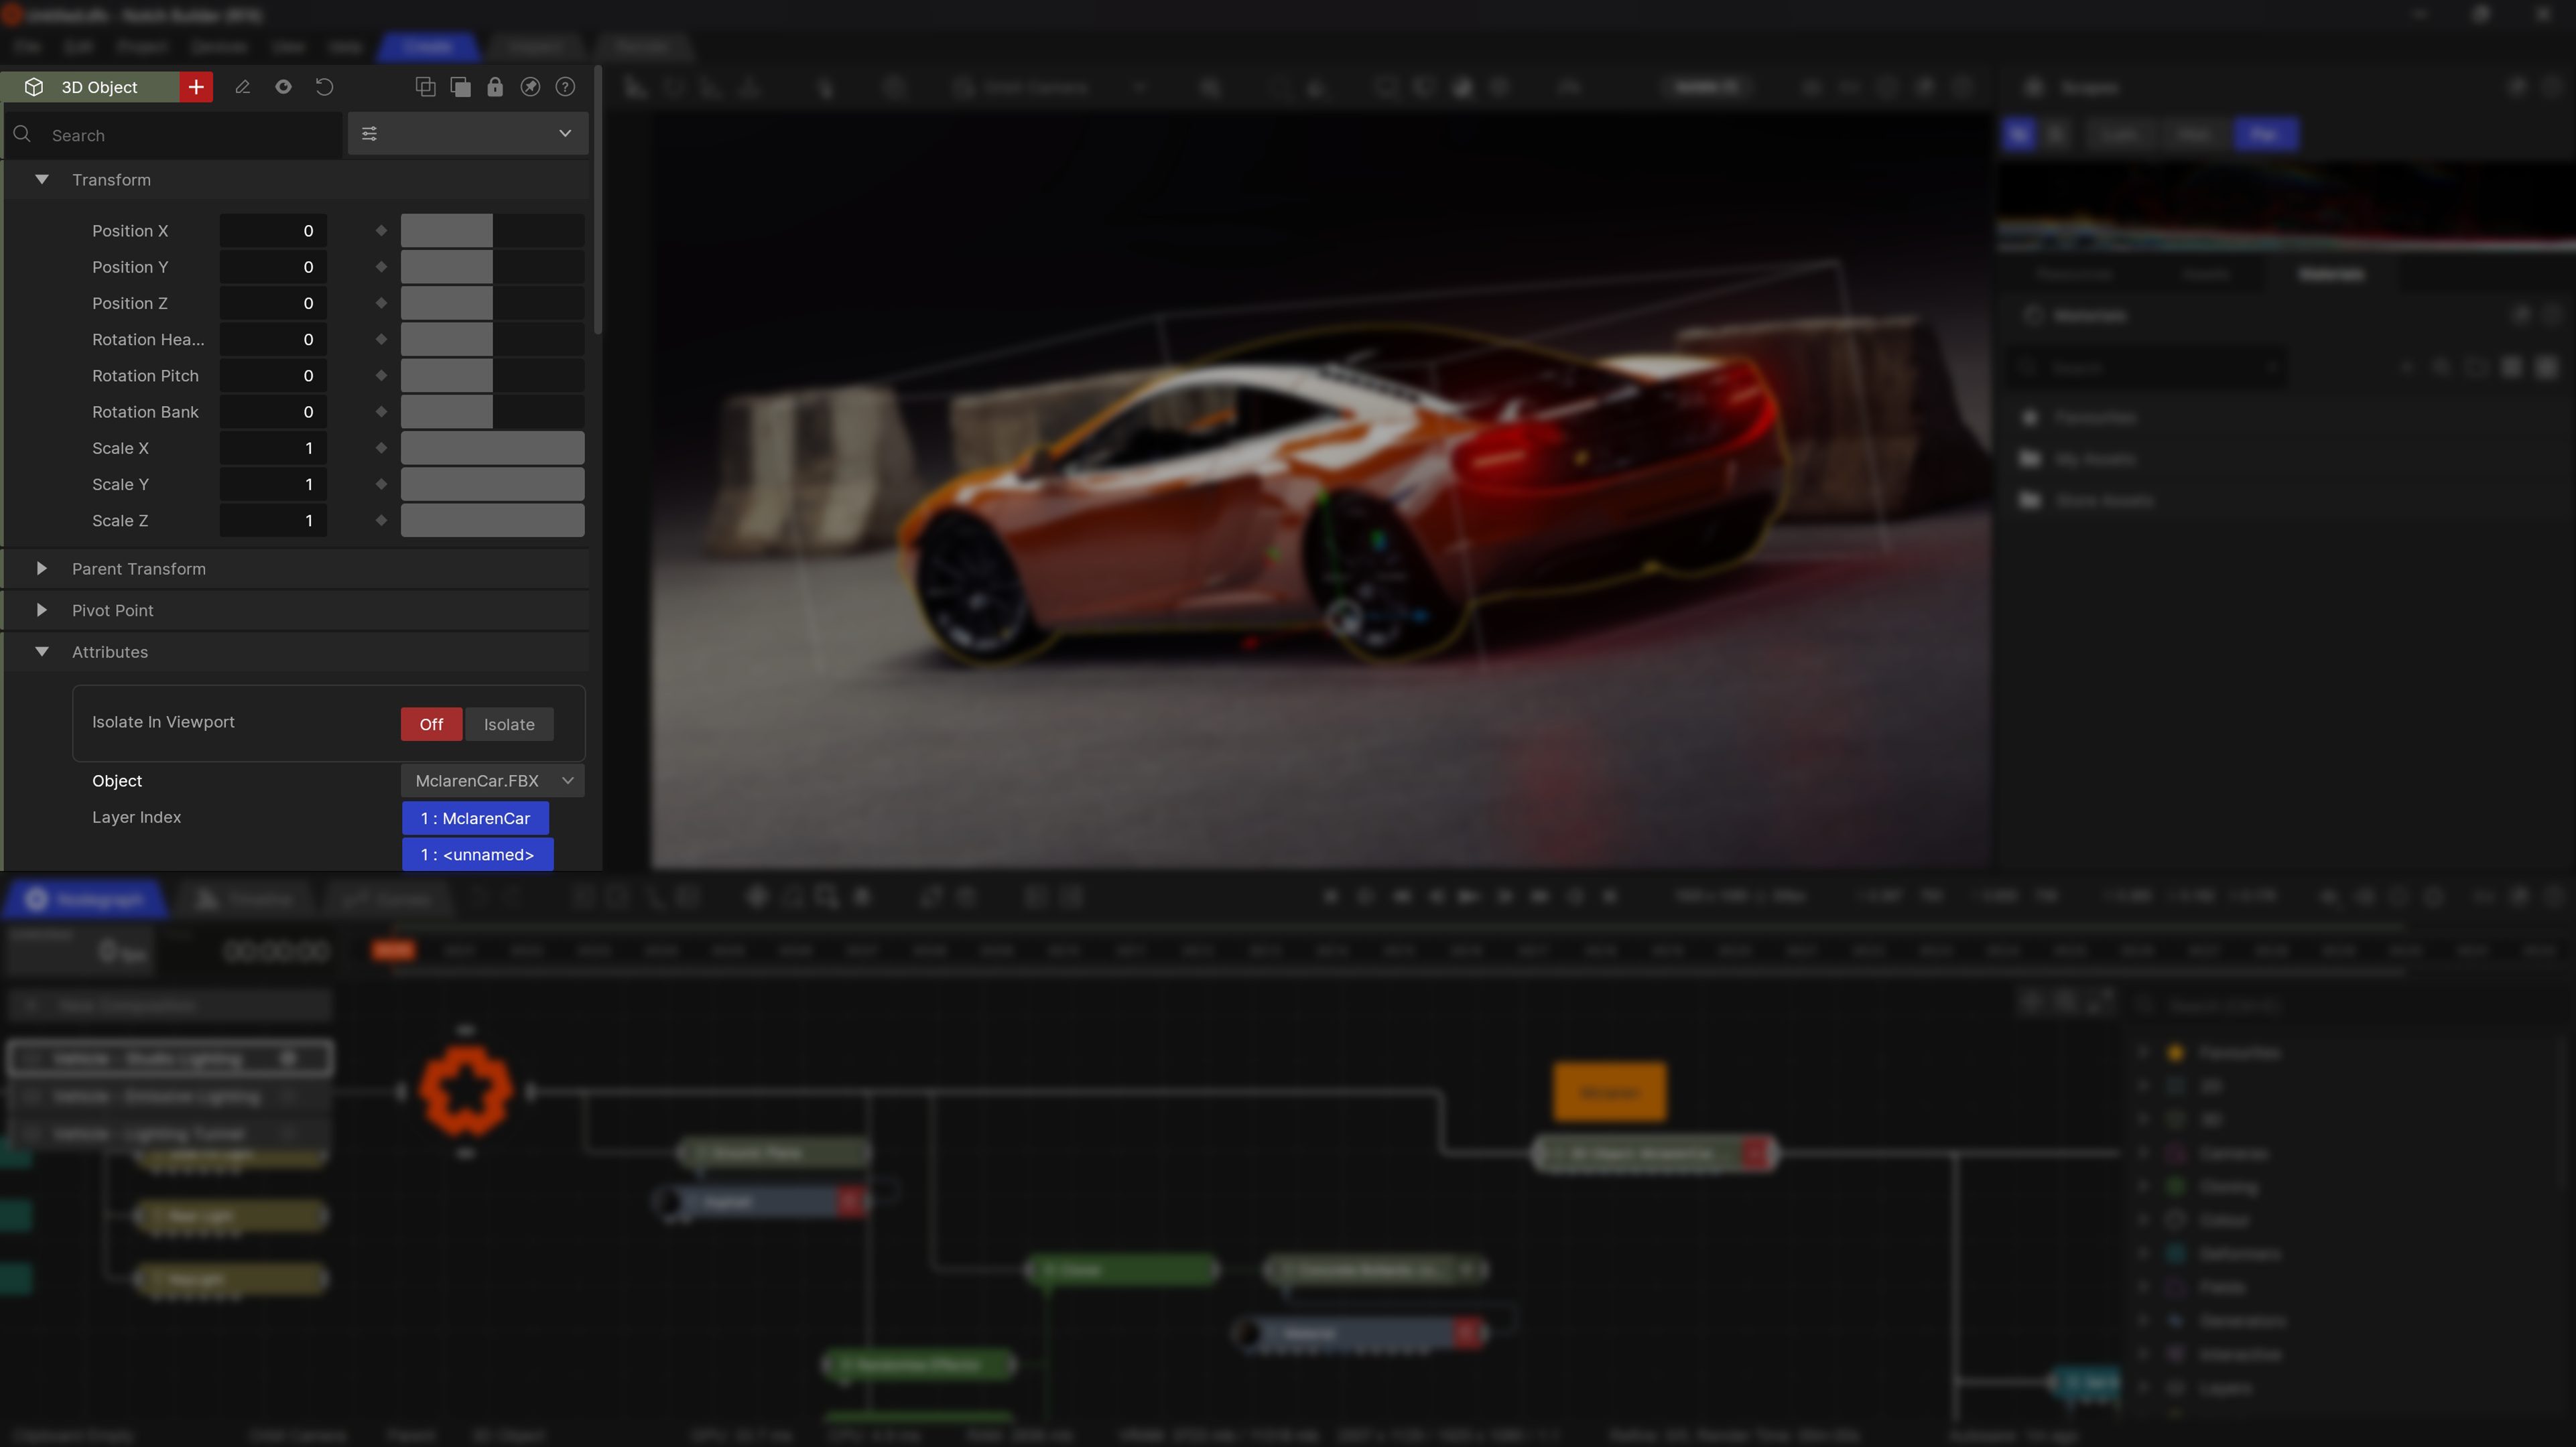Open the properties filter dropdown with sliders icon
The image size is (2576, 1447).
point(467,134)
